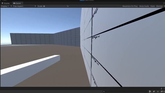
Task: Toggle hidden packages visibility icon
Action: coord(163,91)
